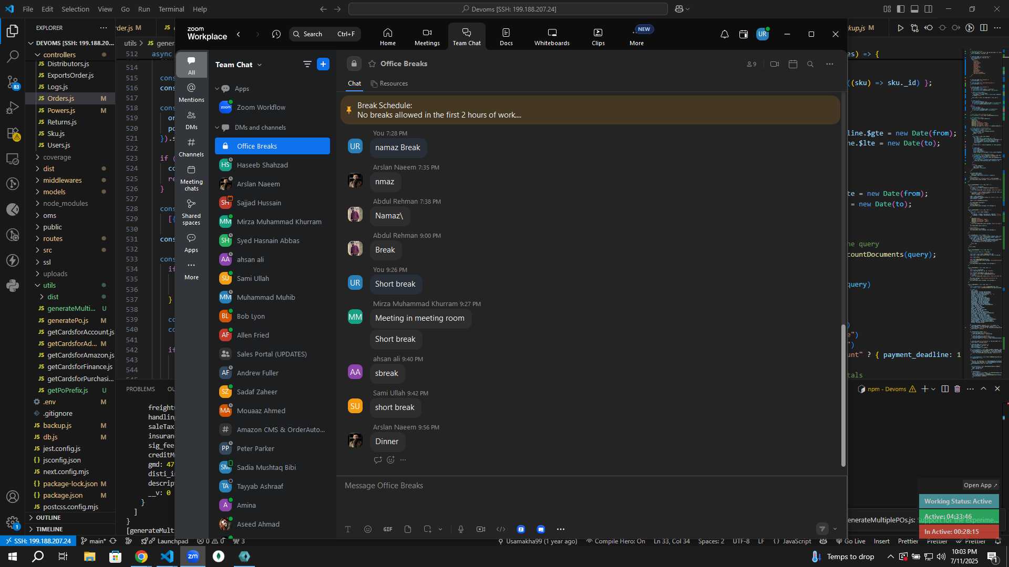Screen dimensions: 1009x567
Task: Open Zoom history clock icon
Action: [x=276, y=34]
